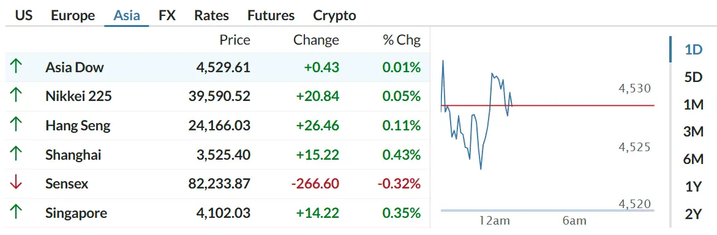Switch to the US markets tab
This screenshot has height=235, width=717.
(24, 15)
